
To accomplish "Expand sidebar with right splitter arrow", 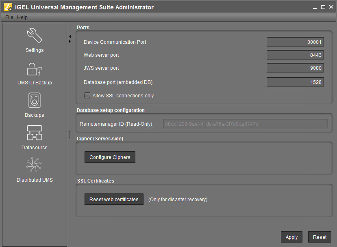I will coord(70,41).
